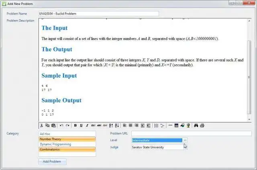
Task: Minimize the Add New Problem window
Action: click(232, 3)
